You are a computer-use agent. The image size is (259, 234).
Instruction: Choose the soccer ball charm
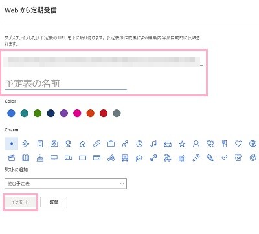point(253,144)
